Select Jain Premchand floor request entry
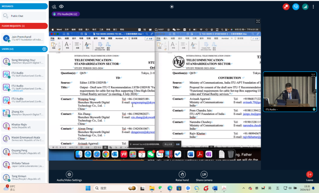This screenshot has width=319, height=193. (23, 38)
